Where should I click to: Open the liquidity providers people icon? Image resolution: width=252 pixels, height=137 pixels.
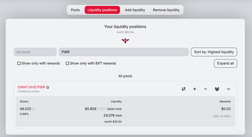(x=217, y=89)
